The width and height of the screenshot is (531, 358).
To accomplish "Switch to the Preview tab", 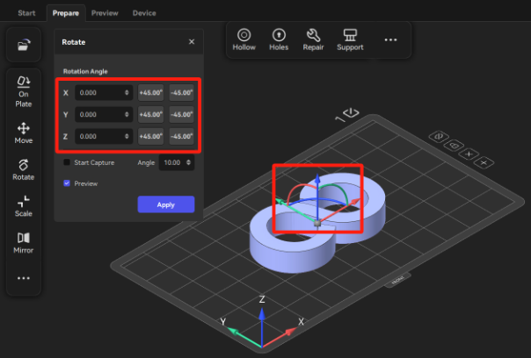I will [105, 14].
